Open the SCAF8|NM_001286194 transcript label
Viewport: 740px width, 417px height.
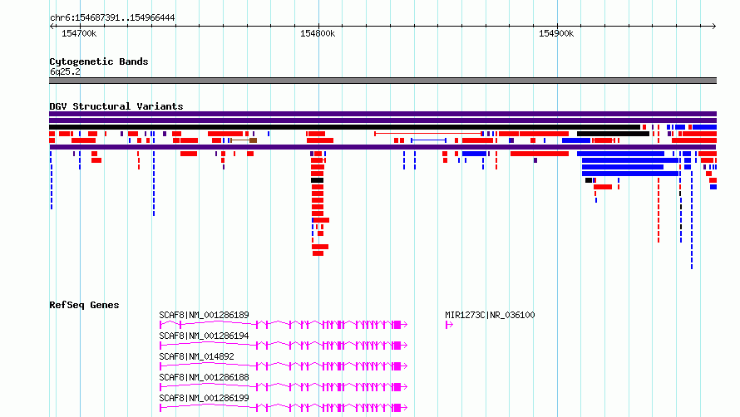204,336
